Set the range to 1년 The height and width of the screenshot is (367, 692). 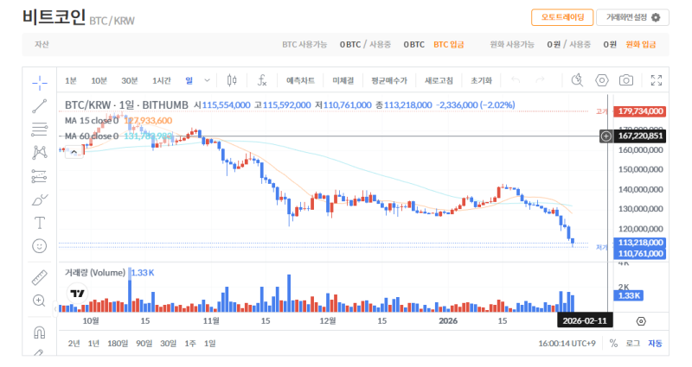click(x=93, y=343)
